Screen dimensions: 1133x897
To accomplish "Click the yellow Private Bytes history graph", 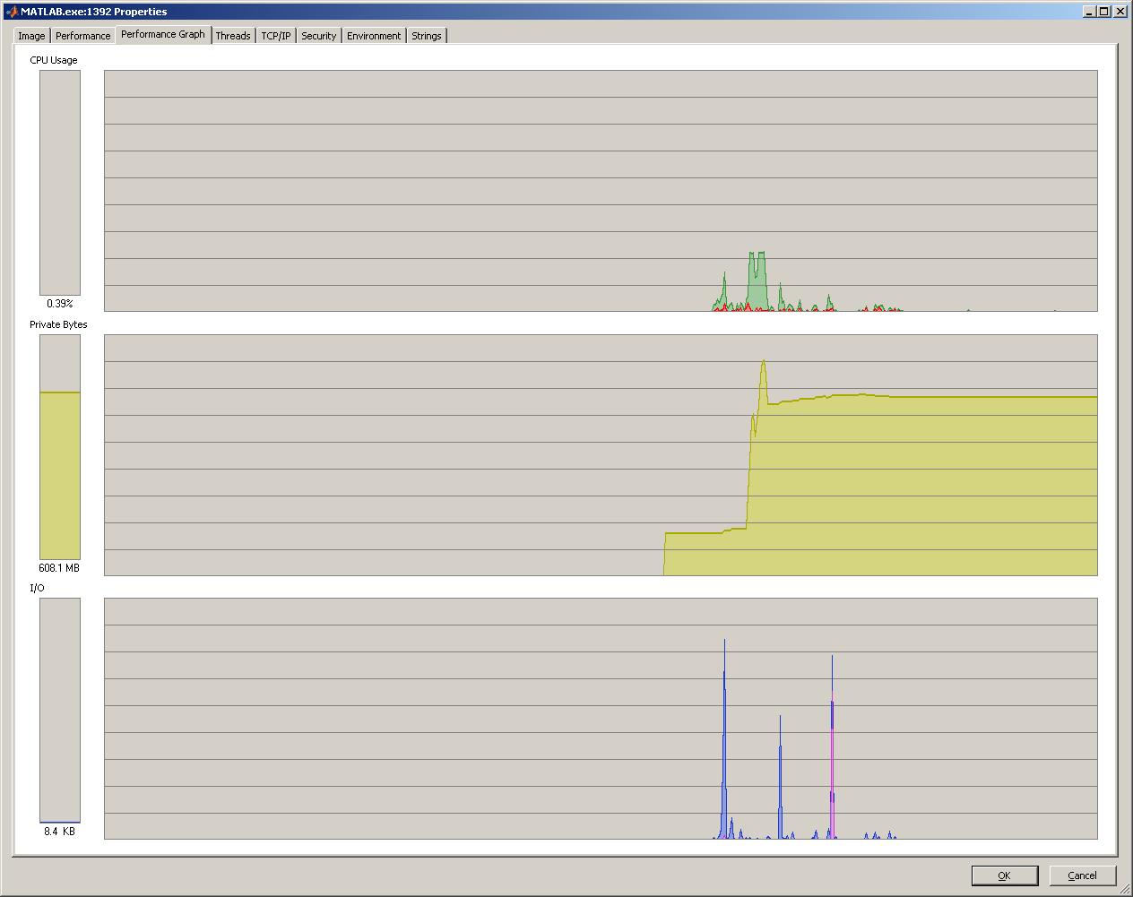I will point(896,484).
